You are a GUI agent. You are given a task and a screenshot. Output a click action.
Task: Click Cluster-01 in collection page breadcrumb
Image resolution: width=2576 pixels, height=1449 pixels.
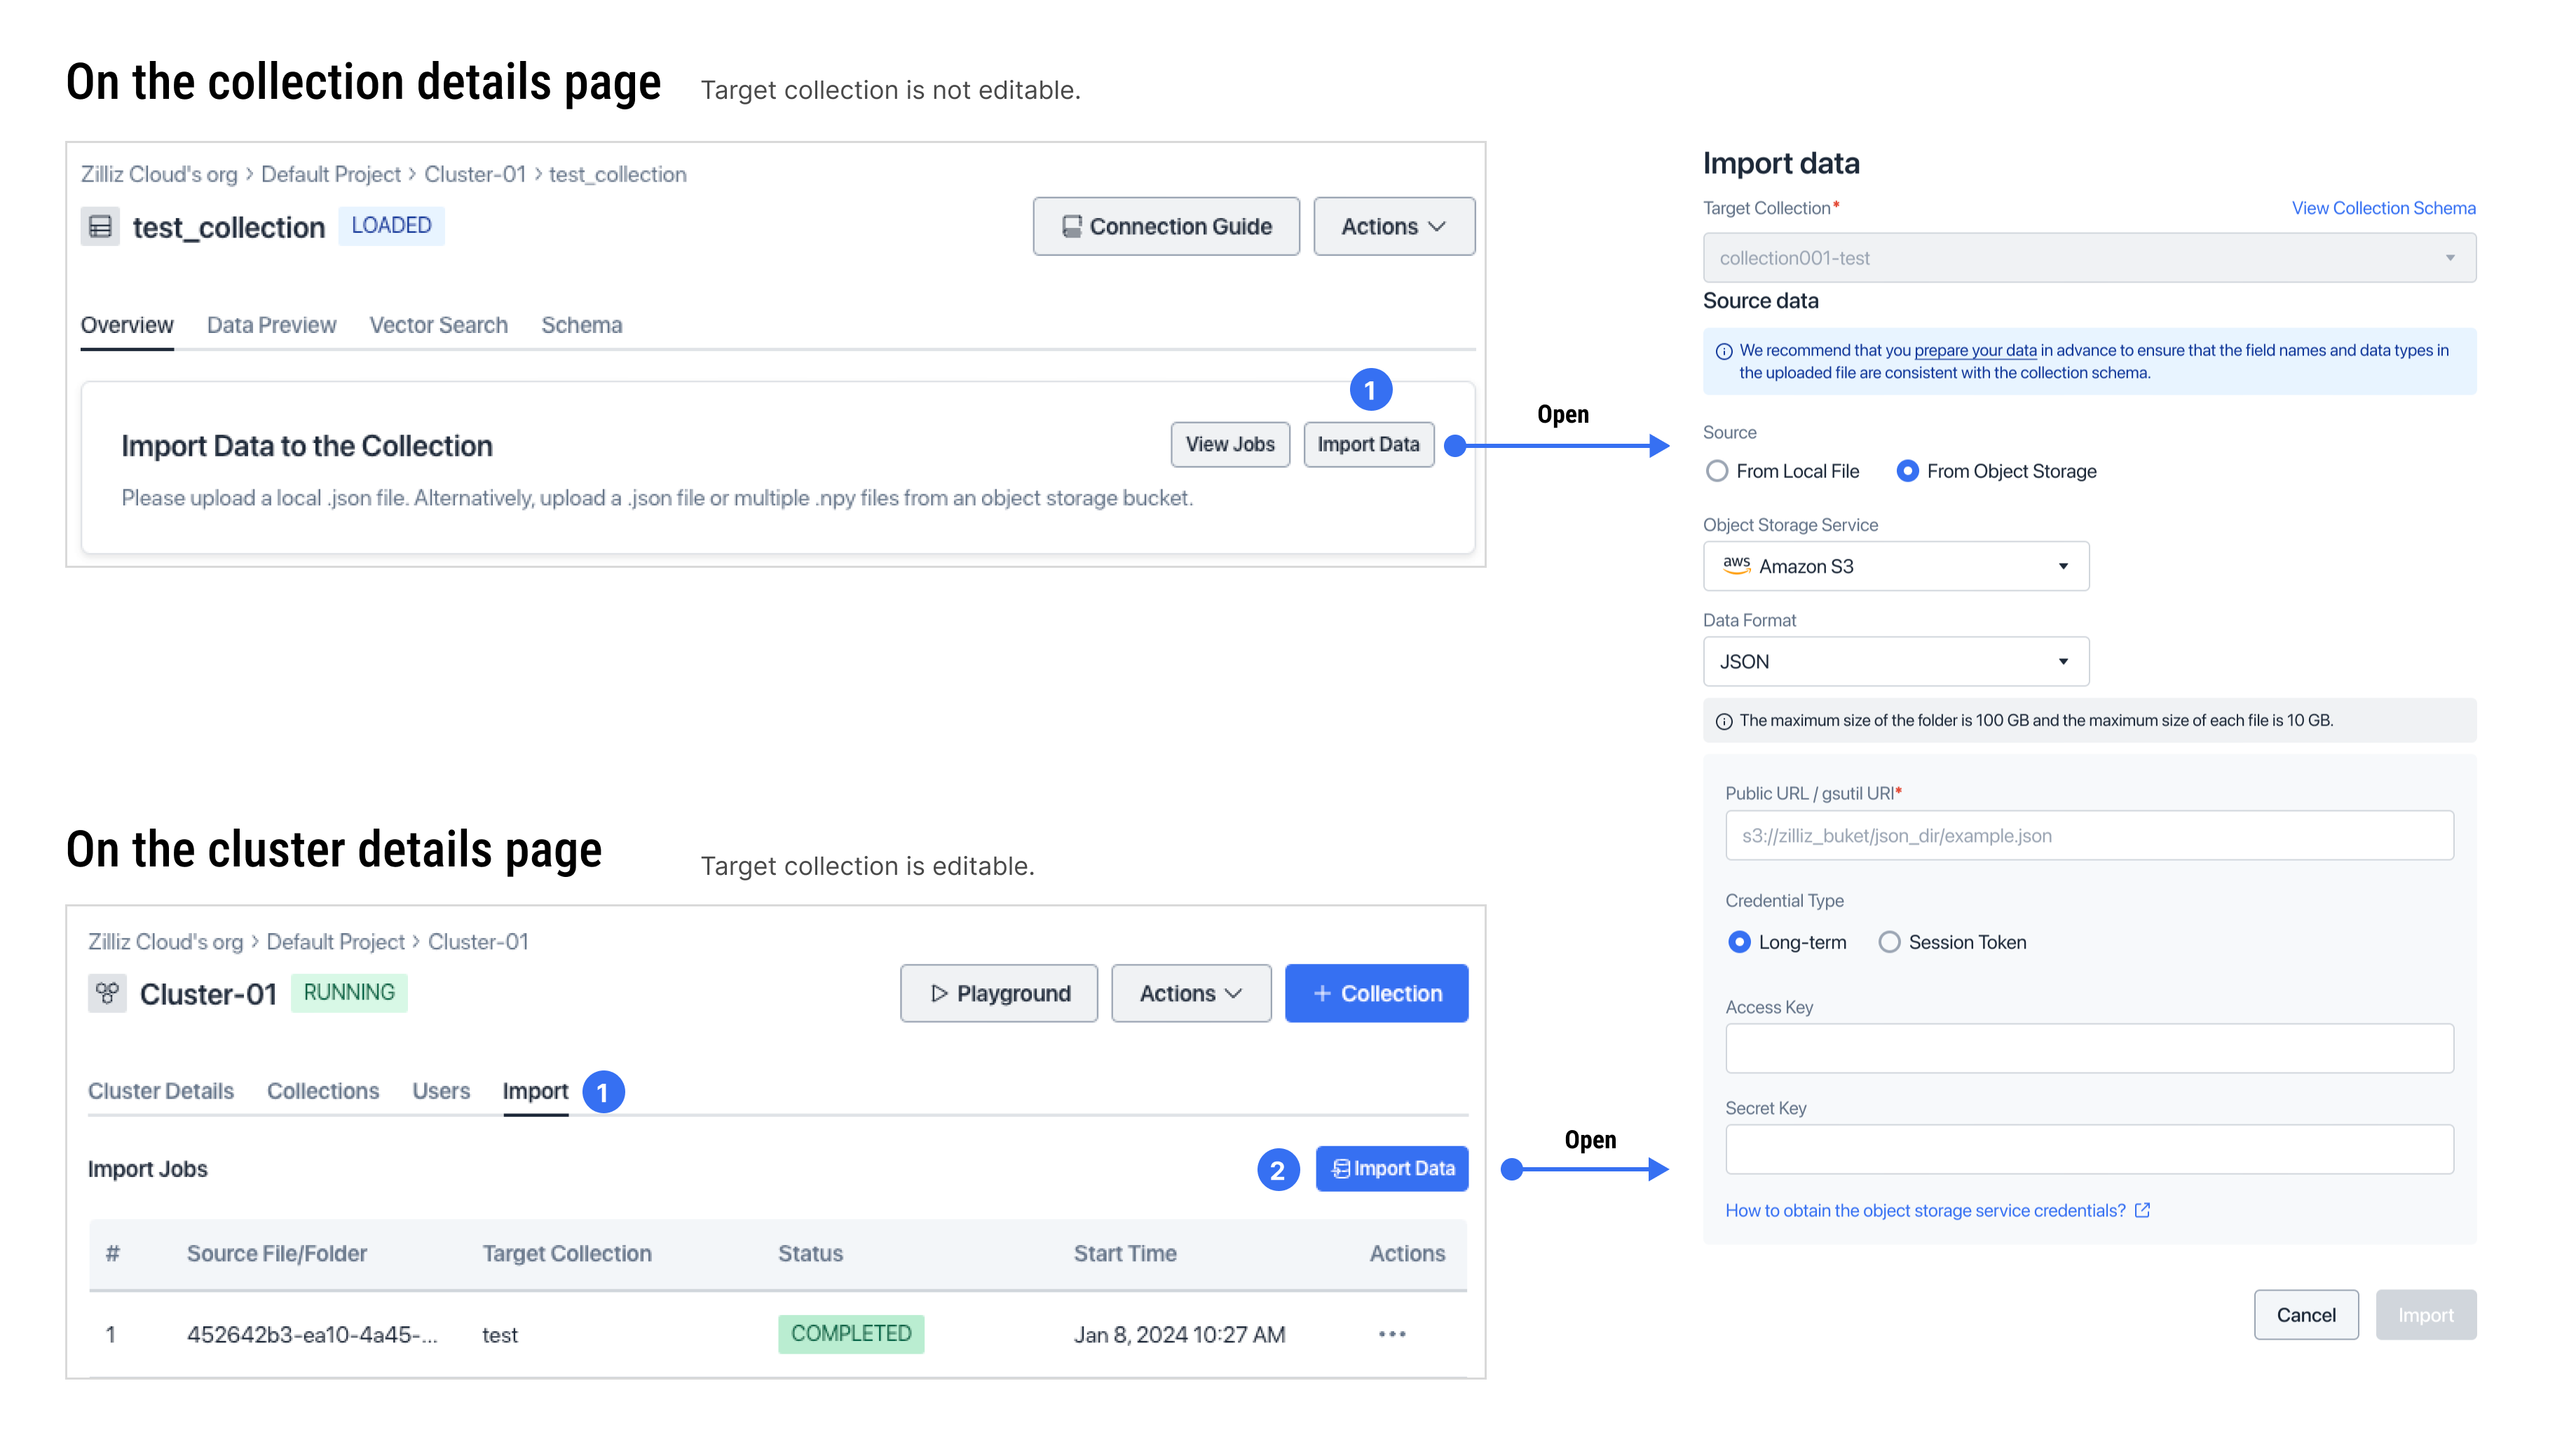pos(474,174)
